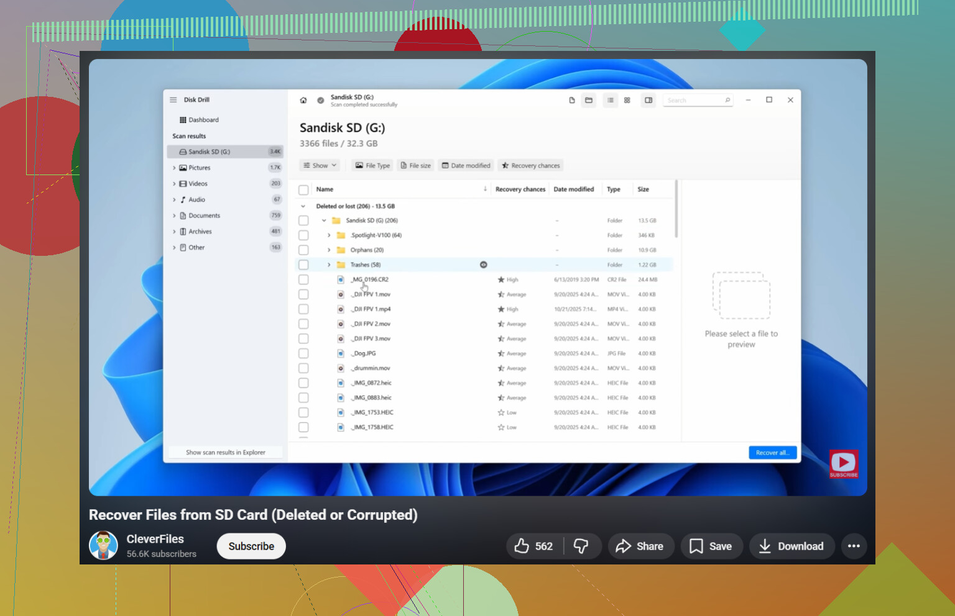The image size is (955, 616).
Task: Click the recovery chance star for _MG_0196.CR2
Action: click(x=501, y=279)
